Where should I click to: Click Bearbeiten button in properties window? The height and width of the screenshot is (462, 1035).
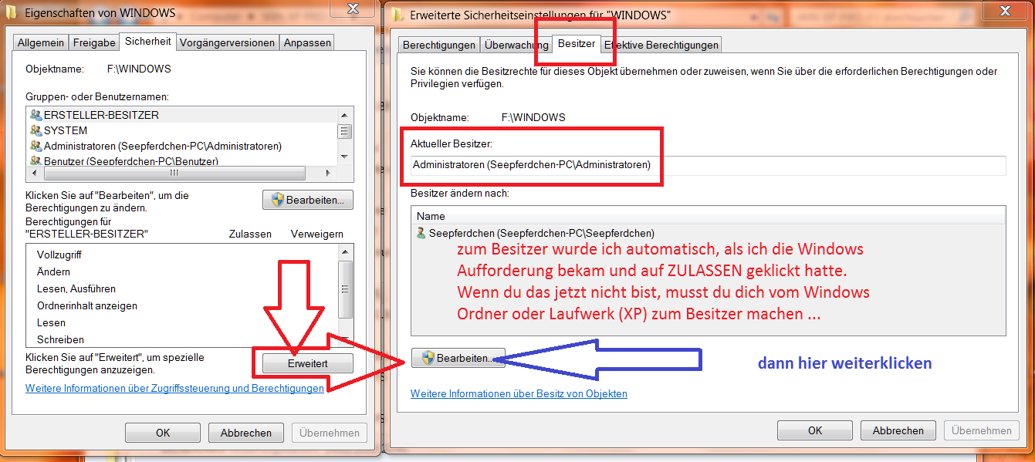click(308, 200)
